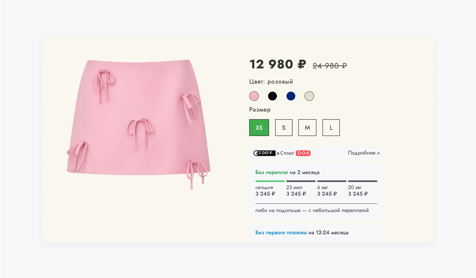The height and width of the screenshot is (278, 476).
Task: Open the pink skirt product image
Action: pos(138,124)
